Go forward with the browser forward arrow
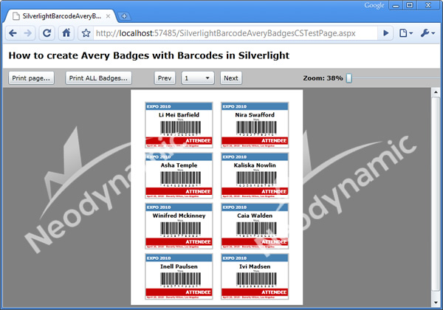443x310 pixels. point(28,33)
